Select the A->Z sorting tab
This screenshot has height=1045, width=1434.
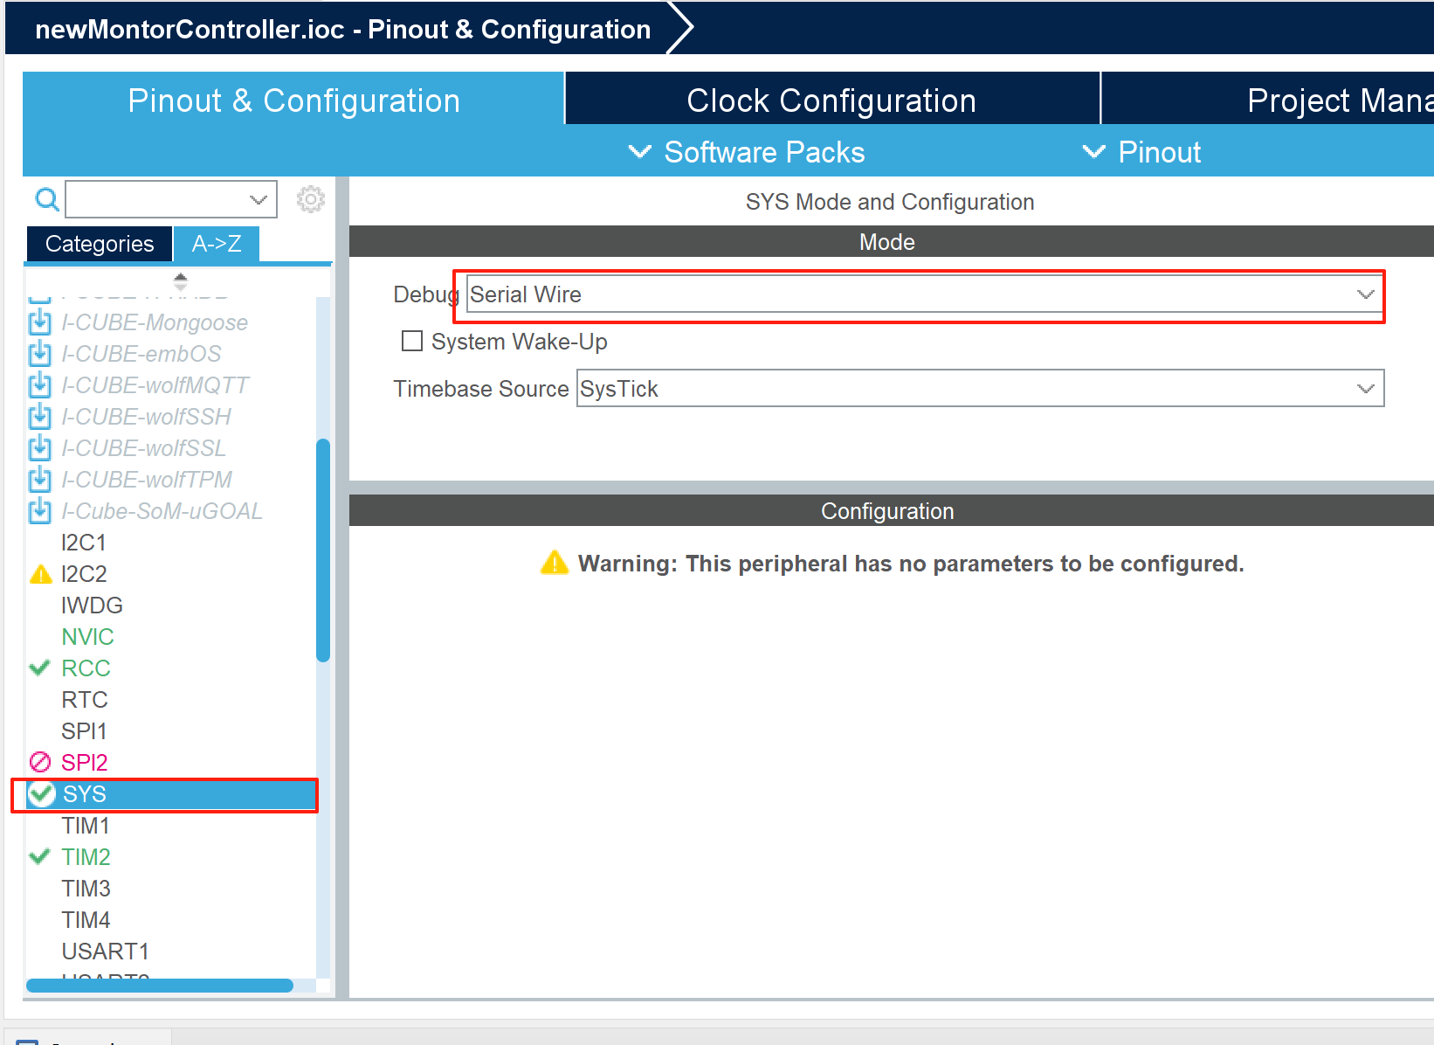click(217, 244)
